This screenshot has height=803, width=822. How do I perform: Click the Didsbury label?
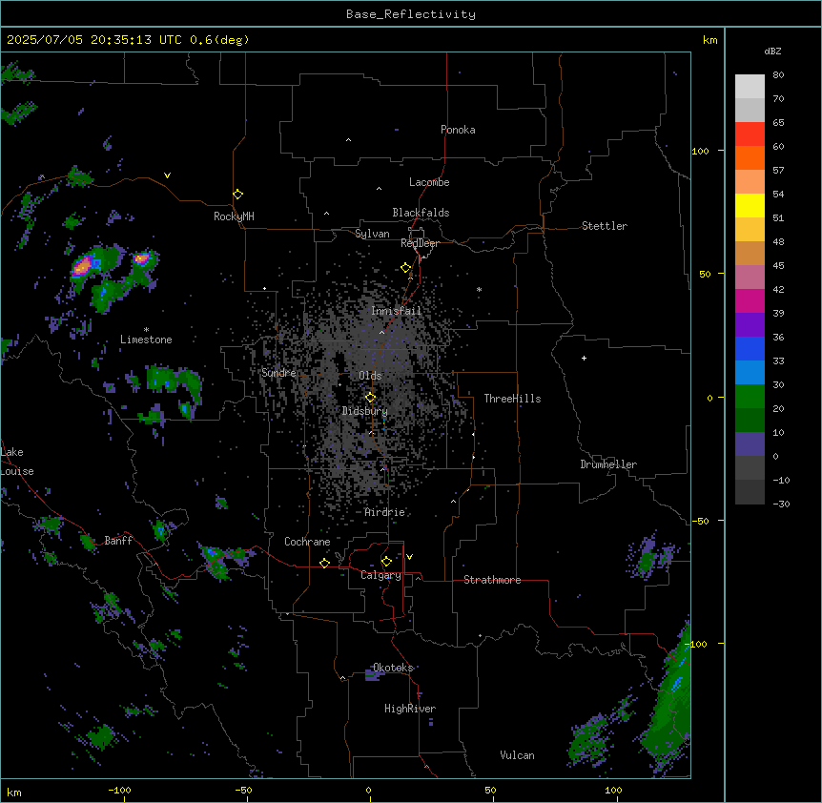tap(365, 411)
